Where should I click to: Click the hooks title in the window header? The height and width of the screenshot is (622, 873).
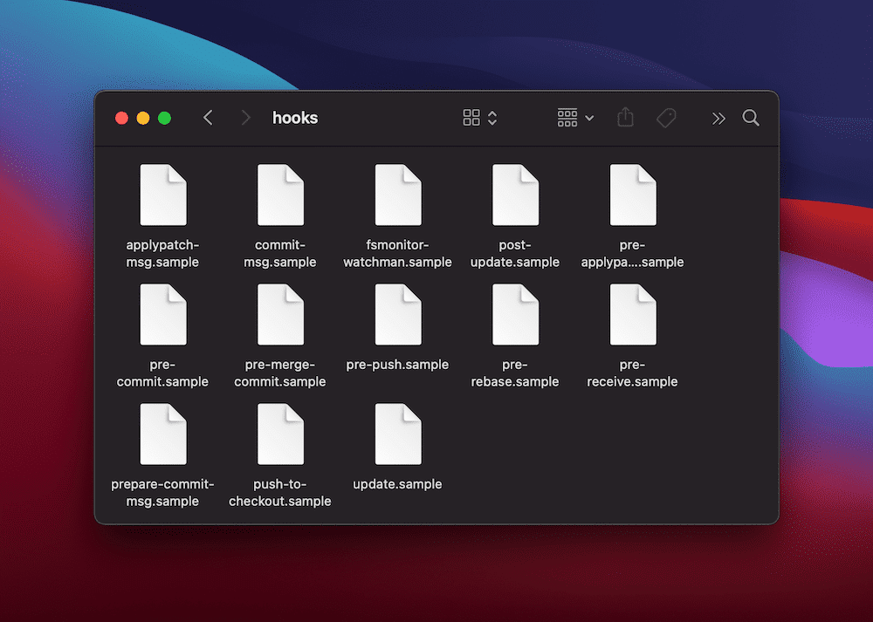(295, 118)
